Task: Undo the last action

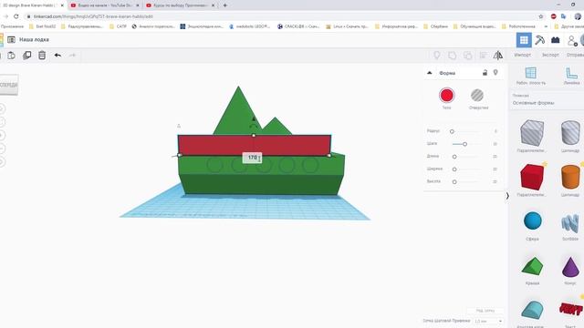Action: point(57,56)
